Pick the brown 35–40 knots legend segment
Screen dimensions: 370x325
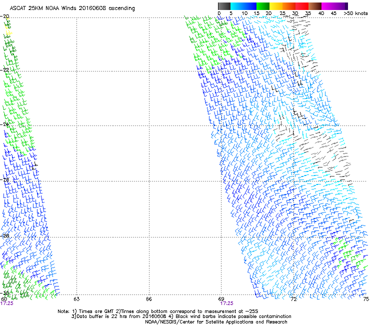pos(315,6)
